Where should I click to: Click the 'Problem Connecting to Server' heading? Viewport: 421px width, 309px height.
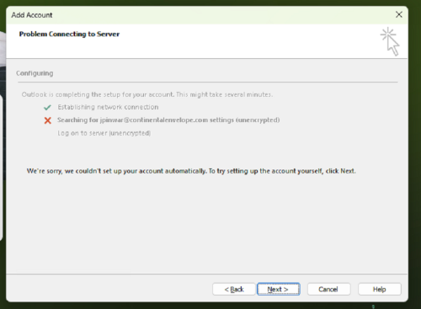click(x=69, y=34)
